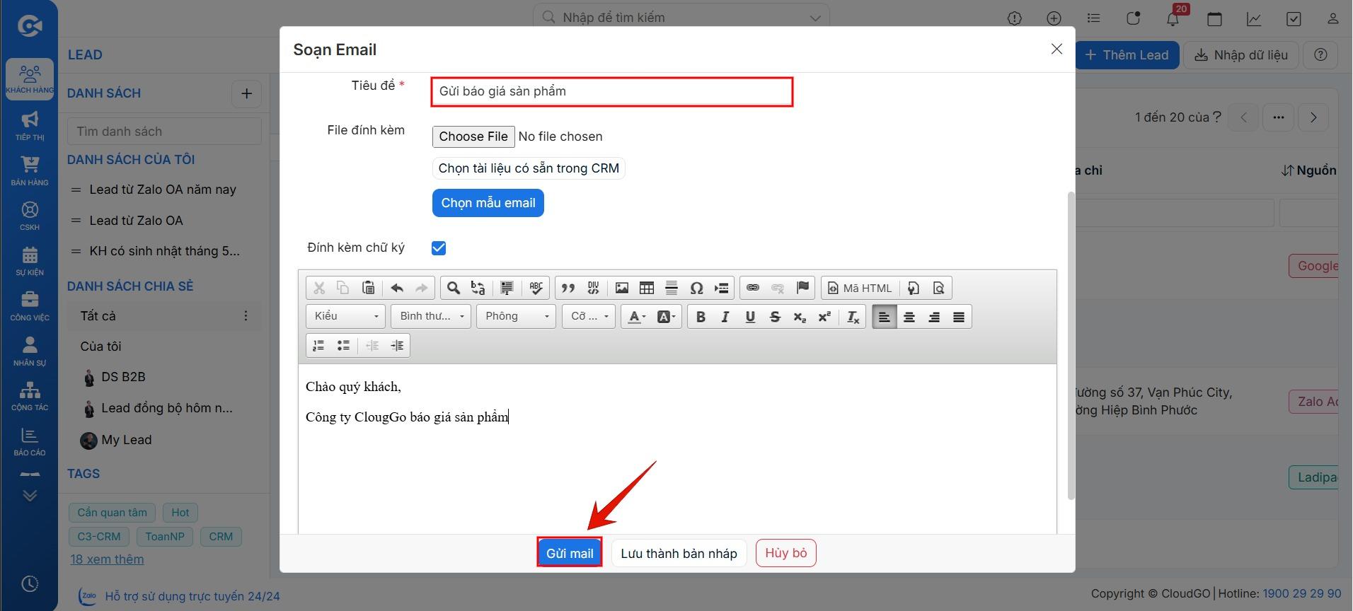Click the dialog's vertical scrollbar
1353x611 pixels.
point(1071,345)
